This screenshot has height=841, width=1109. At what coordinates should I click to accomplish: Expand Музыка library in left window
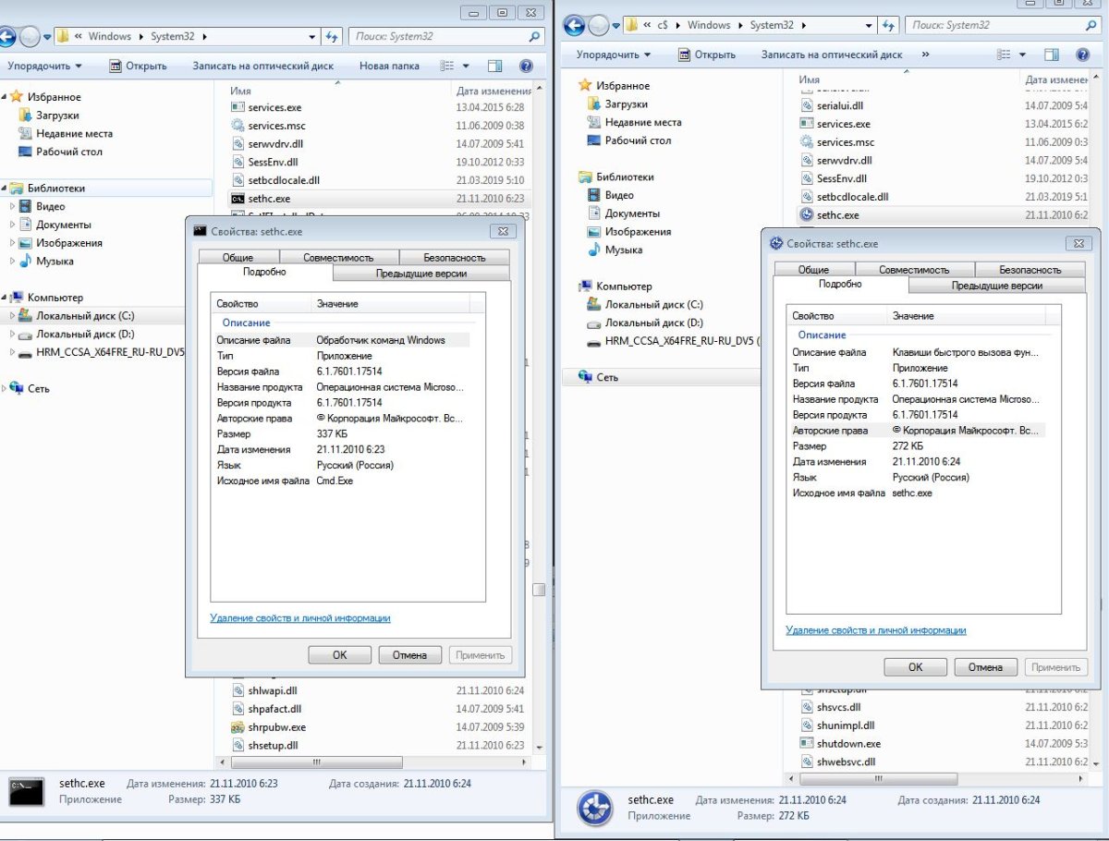point(13,262)
